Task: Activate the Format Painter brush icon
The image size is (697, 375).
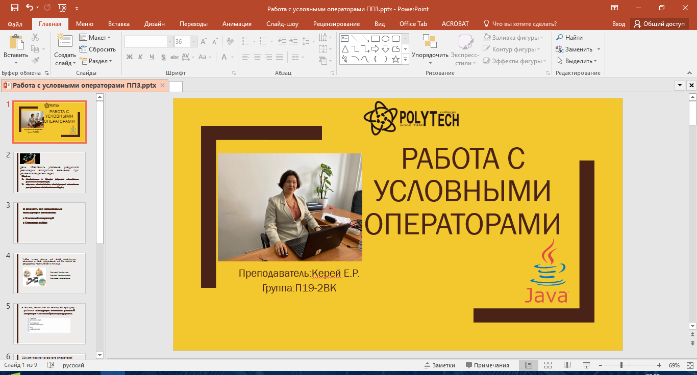Action: click(35, 61)
